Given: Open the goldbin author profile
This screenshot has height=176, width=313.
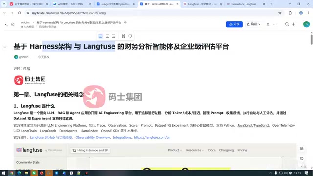Looking at the screenshot, I should (x=21, y=57).
